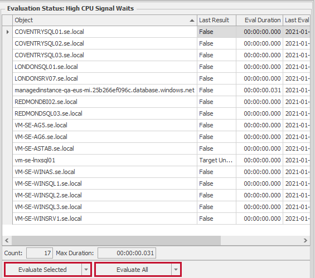
Task: Open the Evaluate Selected dropdown arrow
Action: coord(86,270)
